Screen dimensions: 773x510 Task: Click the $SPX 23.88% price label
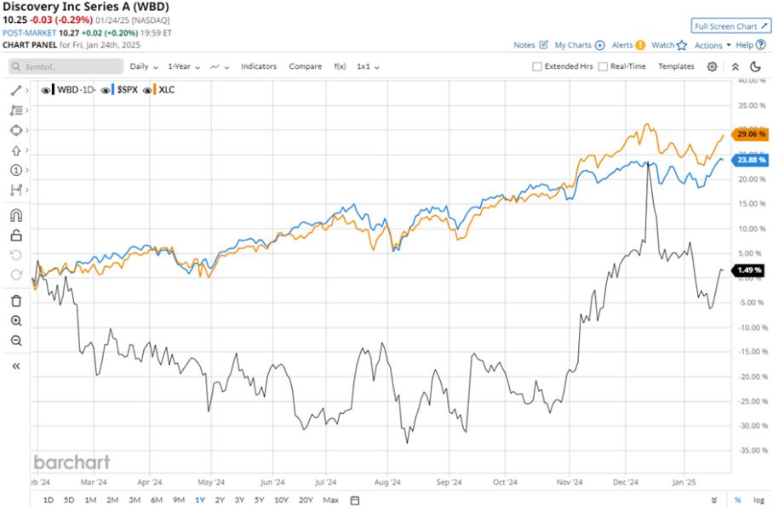coord(750,160)
